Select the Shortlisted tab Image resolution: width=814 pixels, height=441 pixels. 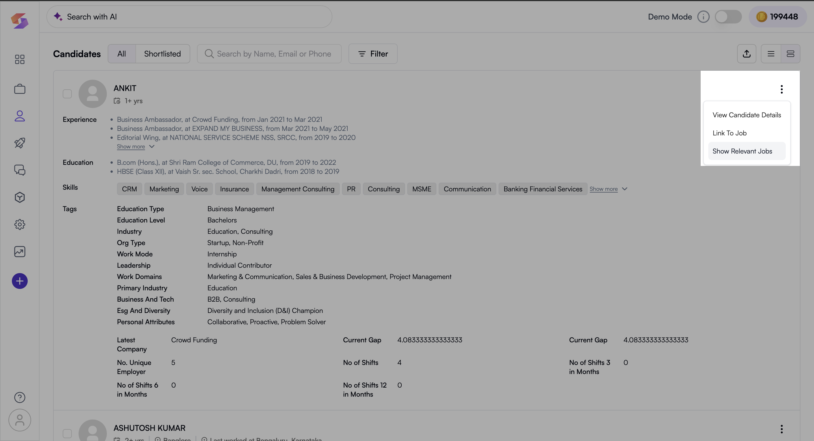(163, 54)
